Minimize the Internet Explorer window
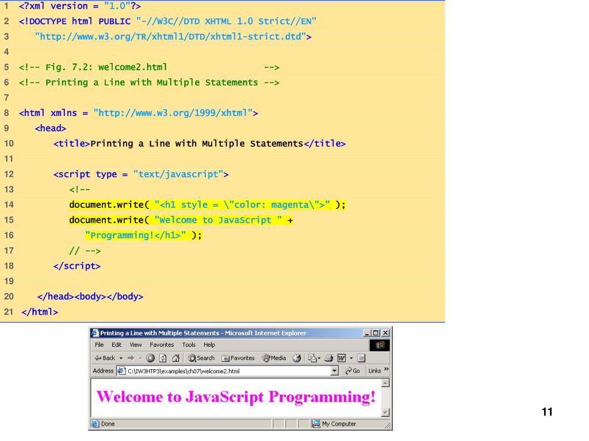Viewport: 589px width, 441px height. [x=367, y=333]
